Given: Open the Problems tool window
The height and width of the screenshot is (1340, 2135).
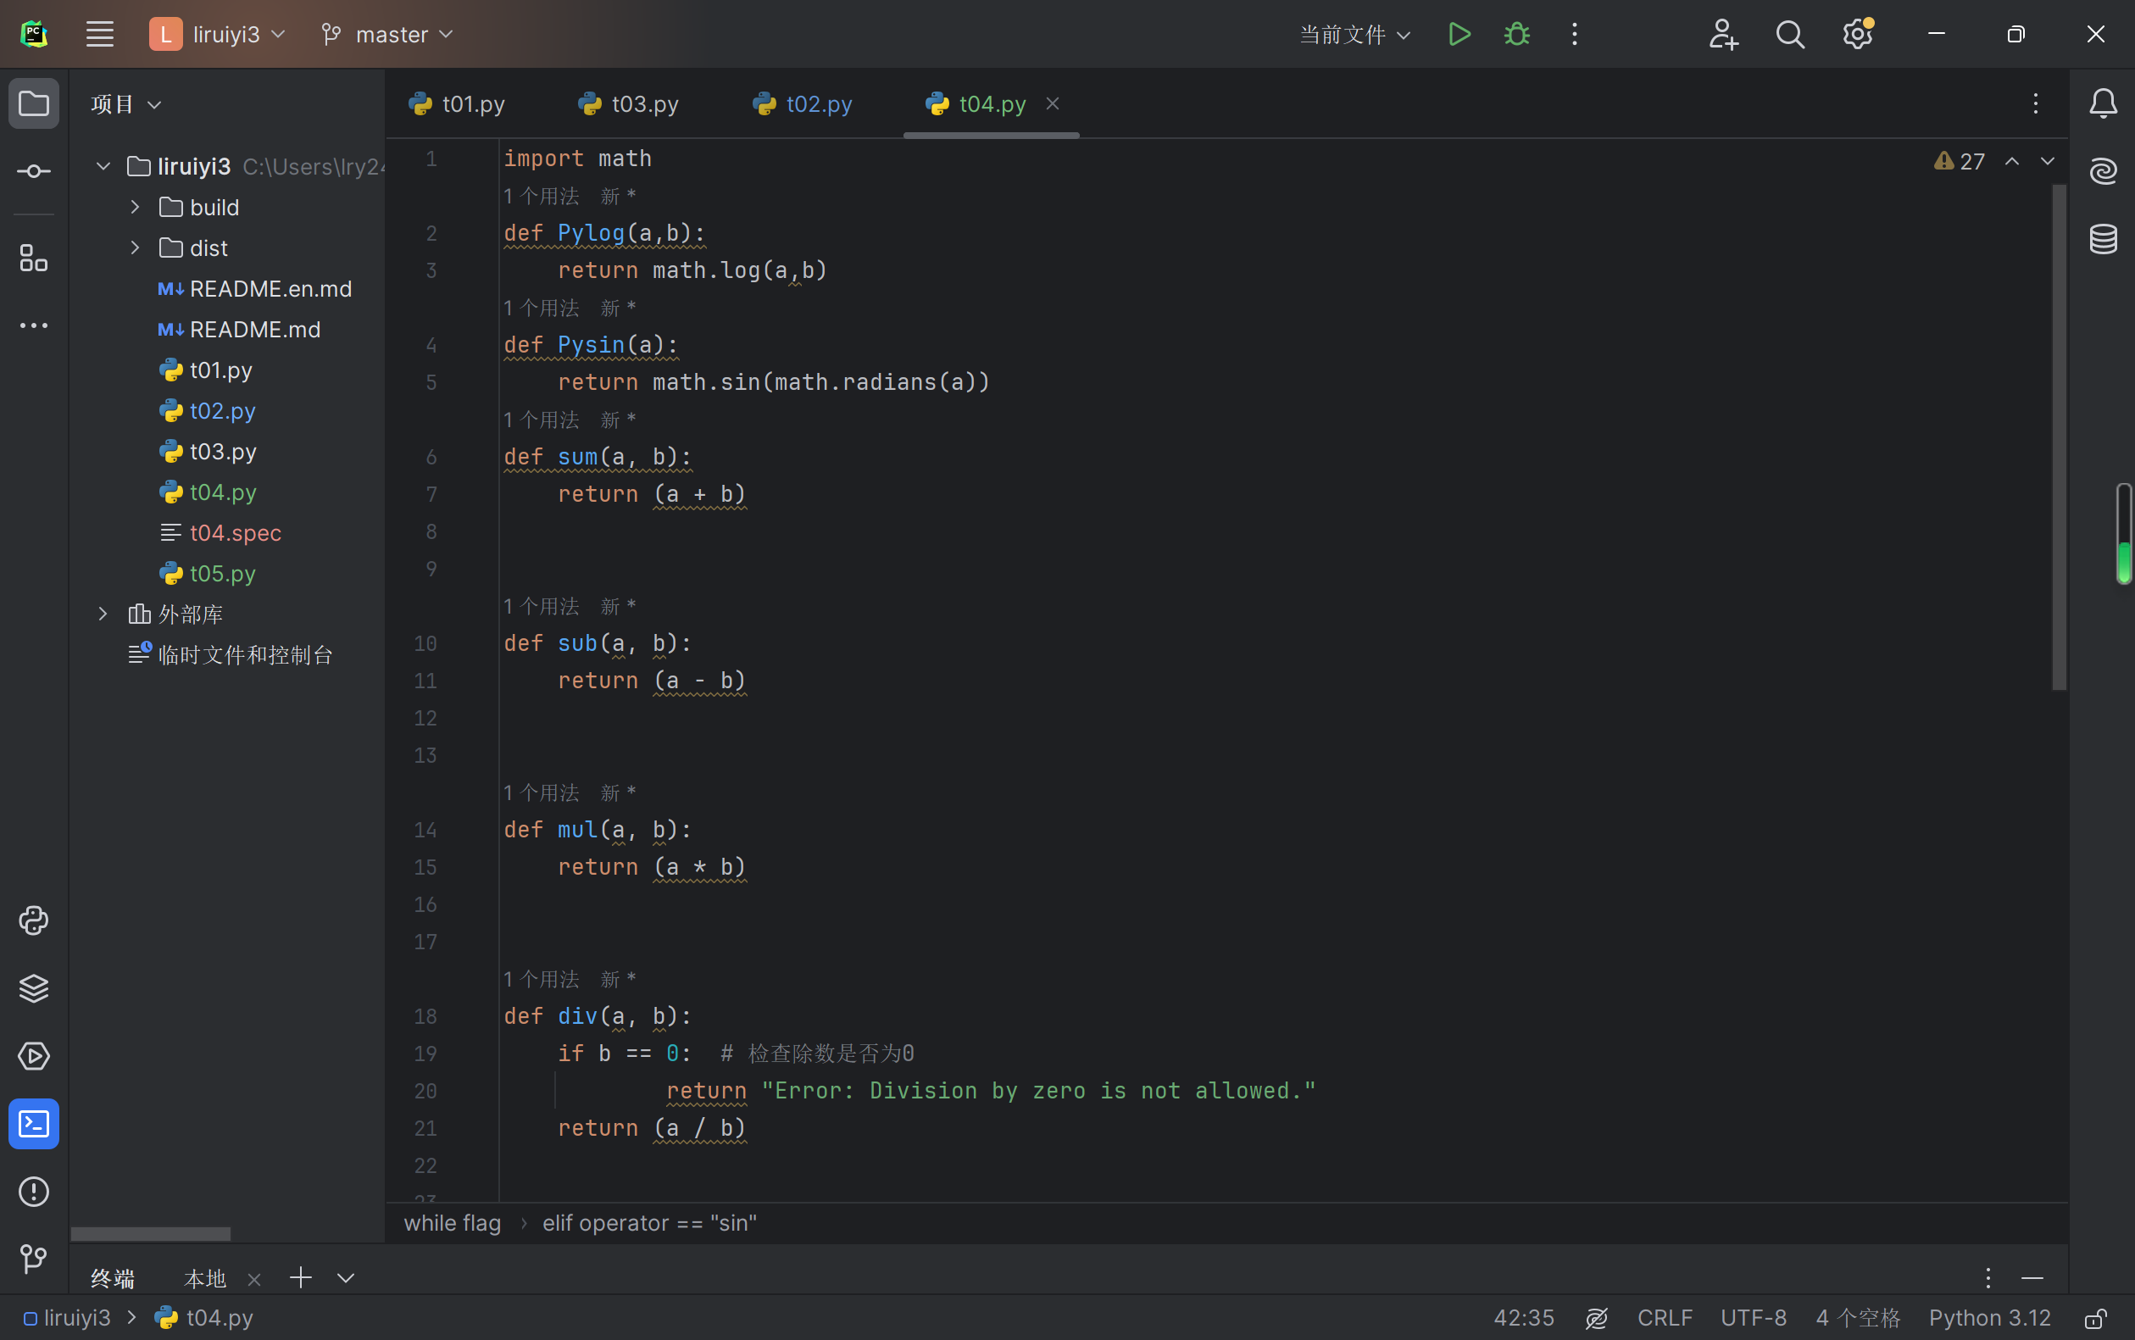Looking at the screenshot, I should coord(34,1191).
